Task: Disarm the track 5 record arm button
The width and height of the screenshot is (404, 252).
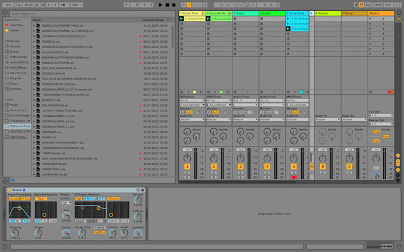Action: [x=293, y=177]
